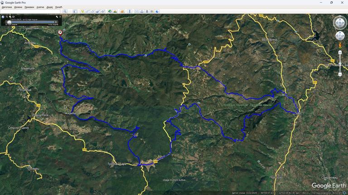
Task: Click the search magnifier button in toolbar
Action: (65, 11)
